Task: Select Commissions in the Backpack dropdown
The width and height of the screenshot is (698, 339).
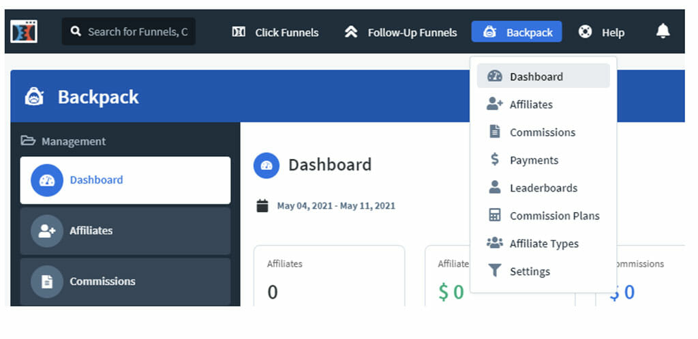Action: pos(543,132)
